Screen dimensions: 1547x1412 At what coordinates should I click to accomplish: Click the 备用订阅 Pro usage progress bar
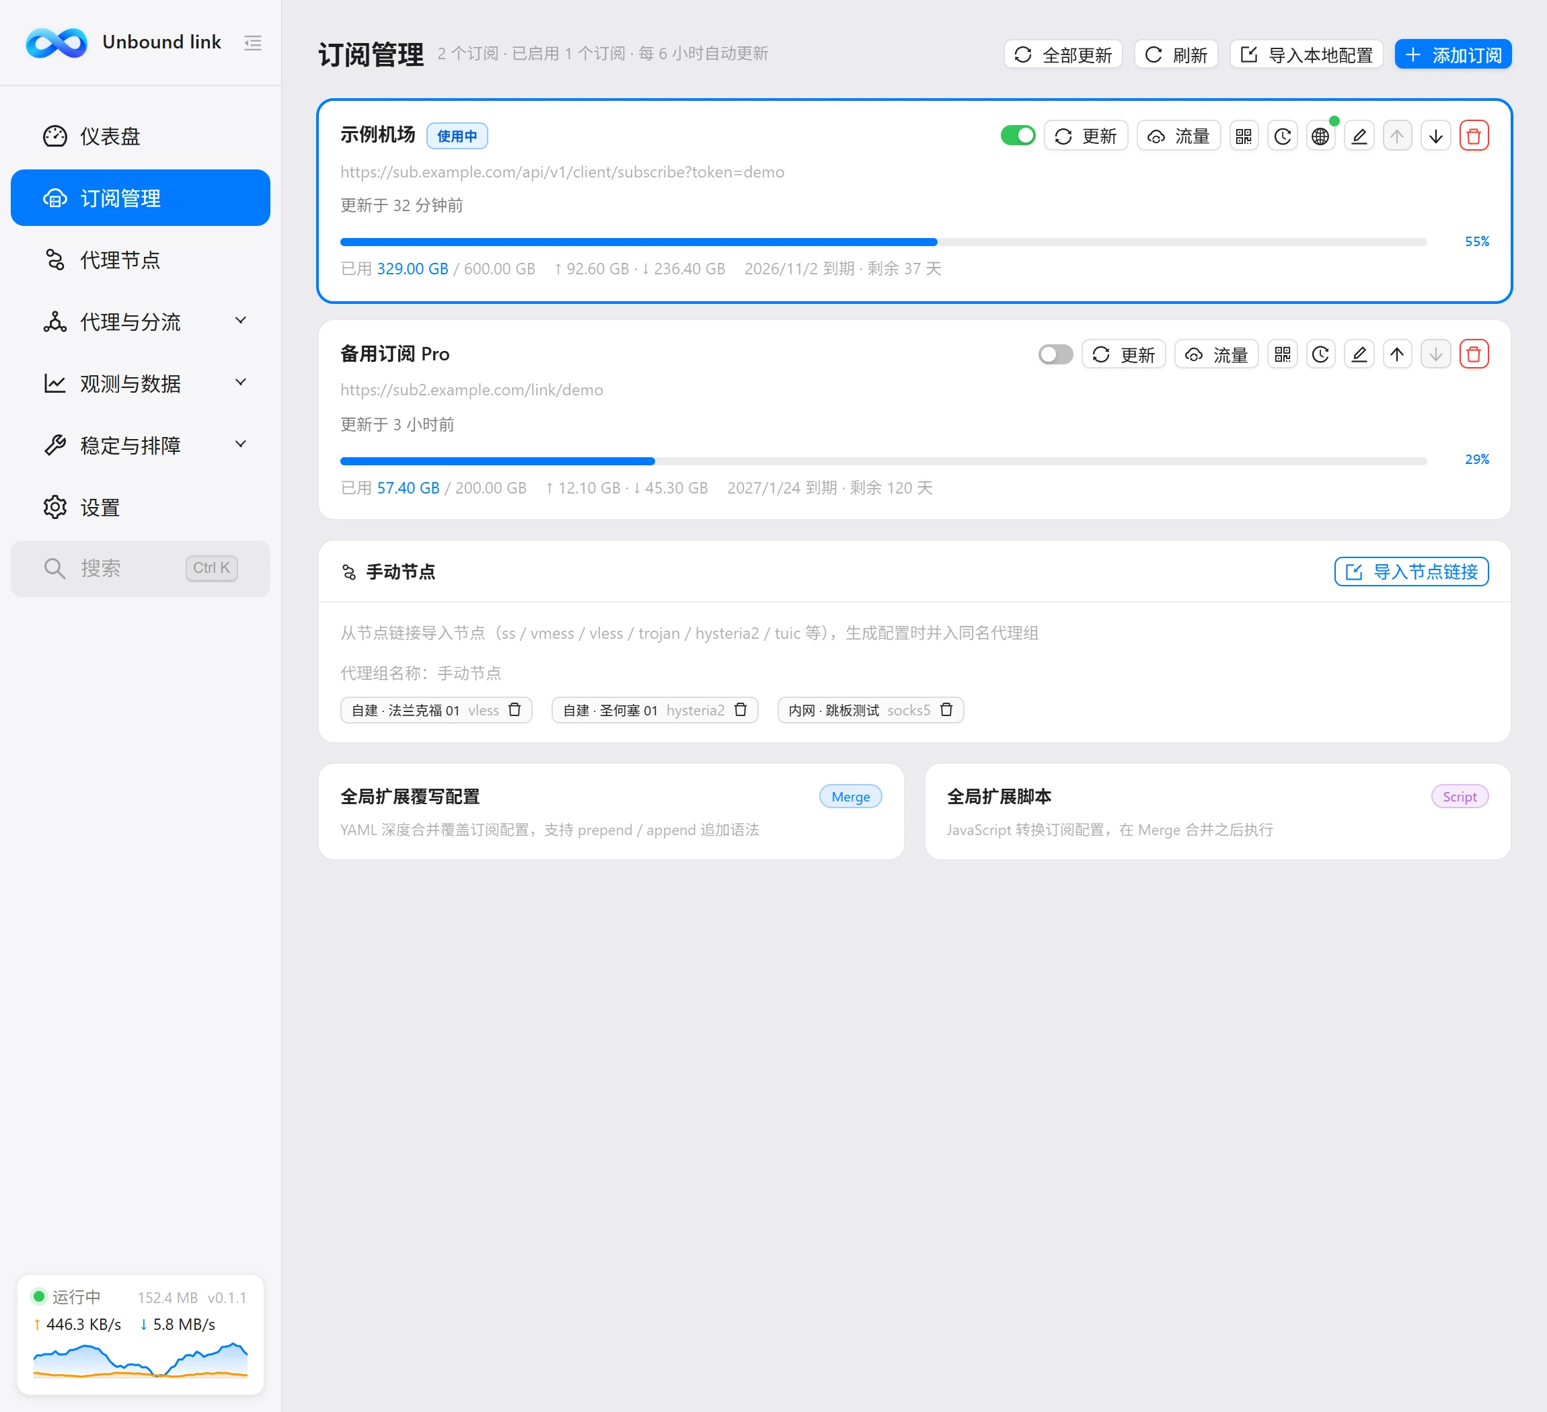[x=883, y=461]
